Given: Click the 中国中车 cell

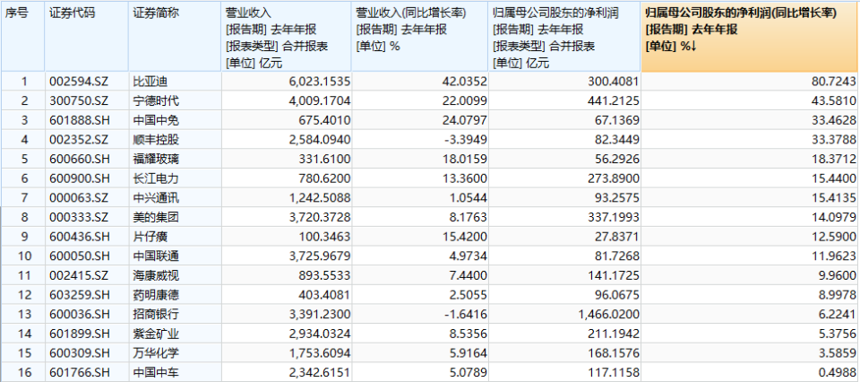Looking at the screenshot, I should click(156, 372).
